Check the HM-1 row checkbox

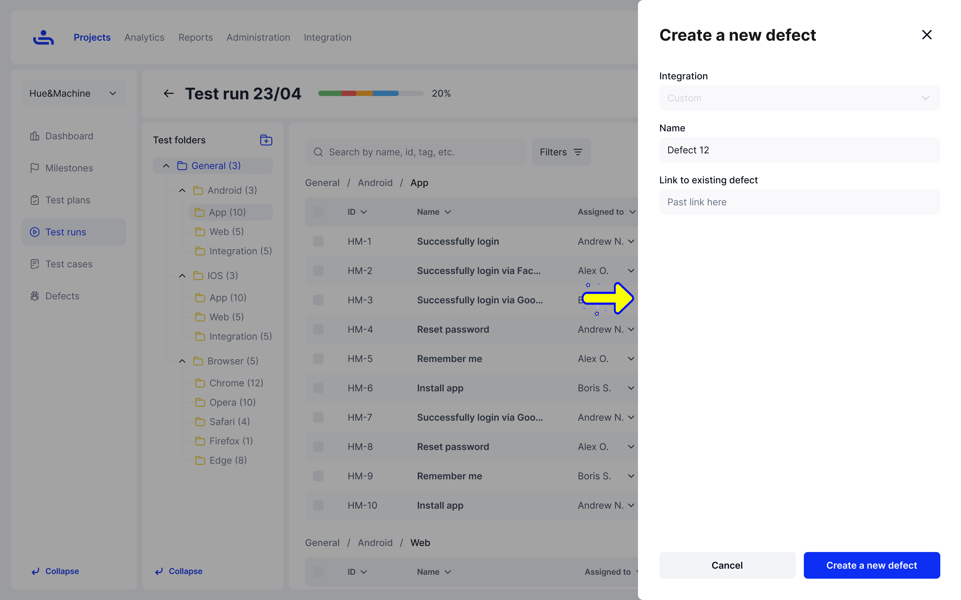click(x=318, y=241)
